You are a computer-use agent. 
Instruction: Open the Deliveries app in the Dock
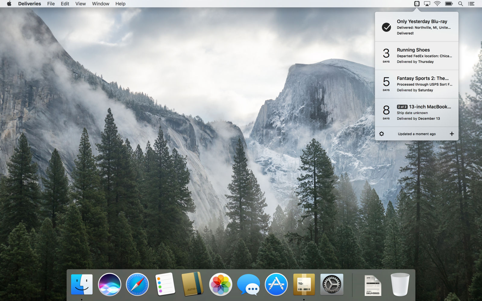tap(304, 284)
